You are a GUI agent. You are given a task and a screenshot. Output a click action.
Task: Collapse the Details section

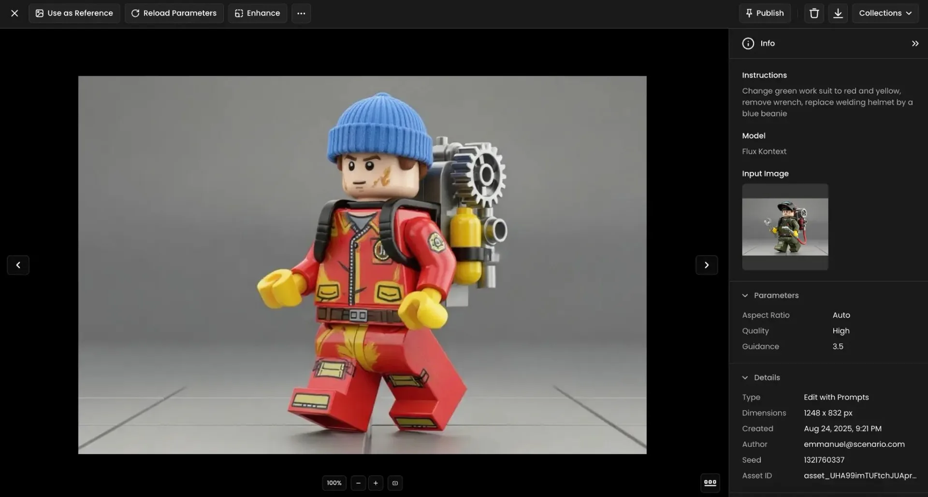click(x=745, y=377)
